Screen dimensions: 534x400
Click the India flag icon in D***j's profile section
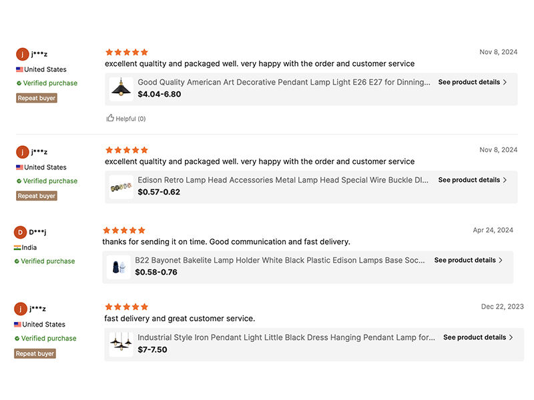(x=19, y=247)
